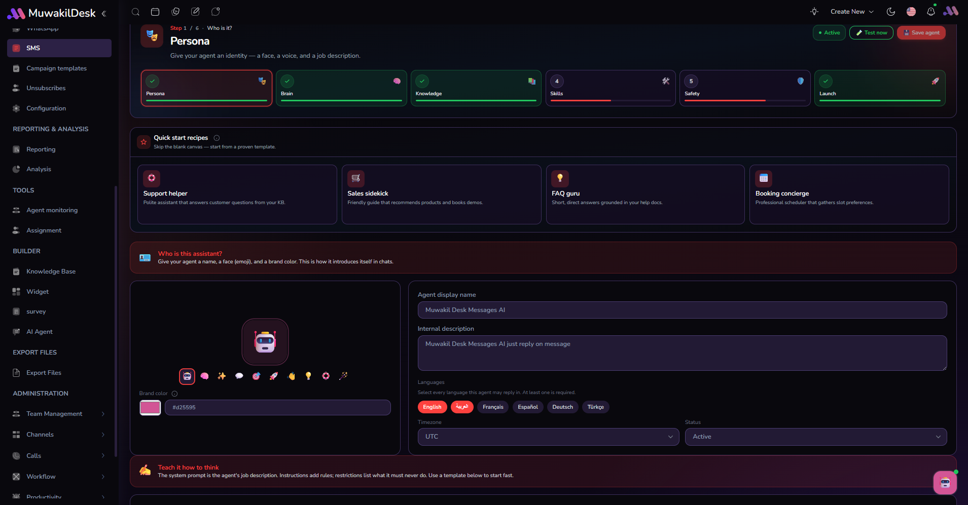Viewport: 968px width, 505px height.
Task: Click the brand color hex field
Action: click(278, 407)
